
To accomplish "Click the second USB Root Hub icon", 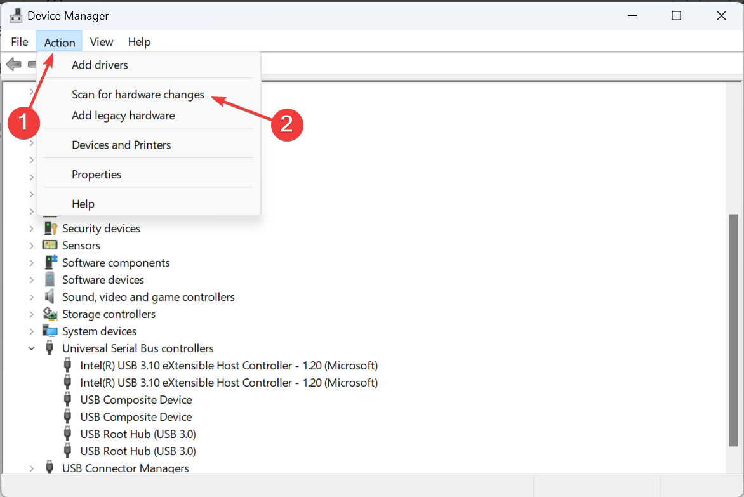I will tap(67, 451).
